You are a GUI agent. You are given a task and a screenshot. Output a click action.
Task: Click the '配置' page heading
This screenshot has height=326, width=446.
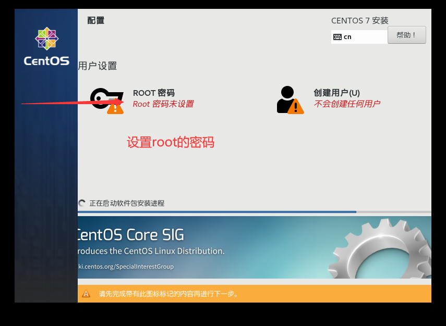coord(96,20)
